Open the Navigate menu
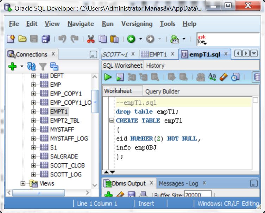The width and height of the screenshot is (265, 213). [x=81, y=24]
